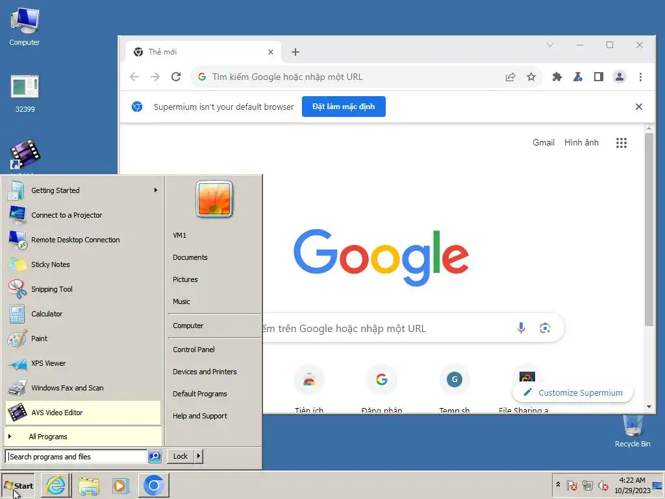
Task: Click Customize Supermium button
Action: 573,392
